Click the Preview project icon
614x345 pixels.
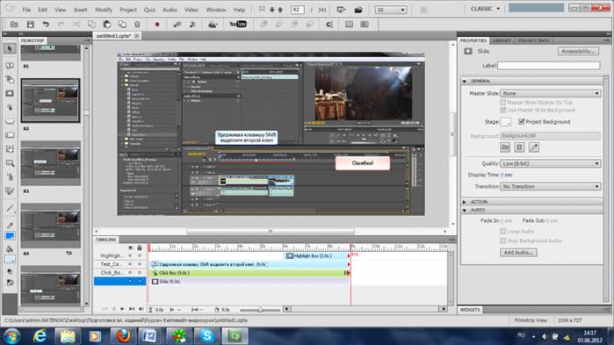coord(342,10)
